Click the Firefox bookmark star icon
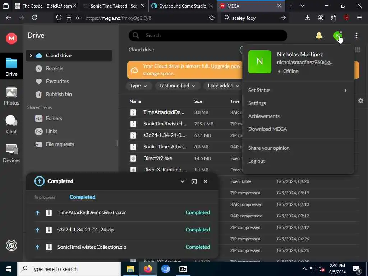The width and height of the screenshot is (368, 276). [x=211, y=18]
